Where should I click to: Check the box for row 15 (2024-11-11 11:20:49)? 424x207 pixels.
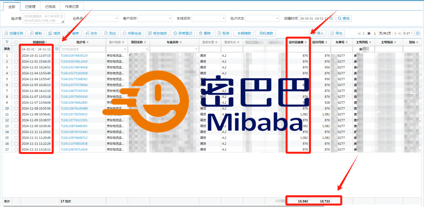coord(16,138)
